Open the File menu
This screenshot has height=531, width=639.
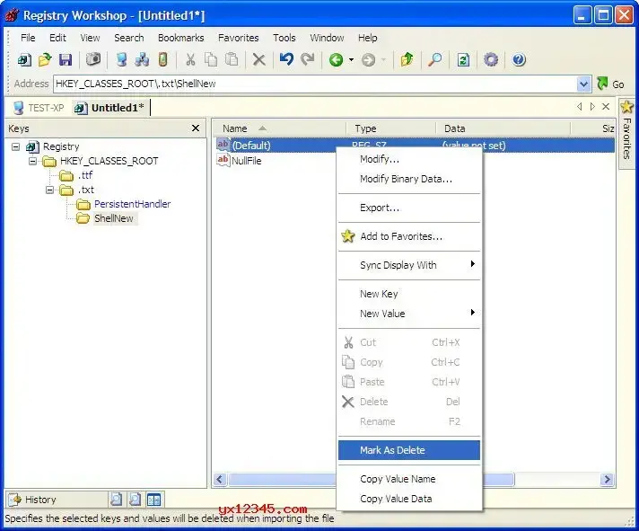click(x=28, y=38)
